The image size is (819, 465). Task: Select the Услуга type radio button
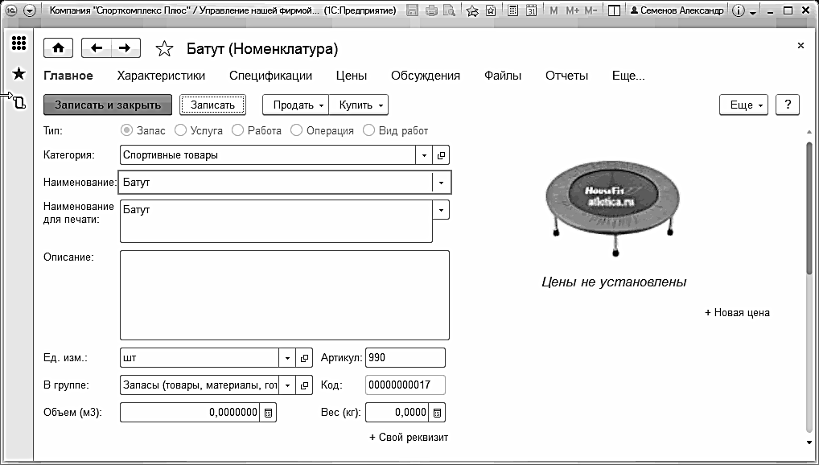(180, 130)
